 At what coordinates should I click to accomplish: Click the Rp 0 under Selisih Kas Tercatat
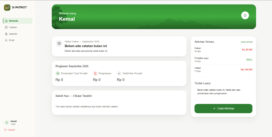point(121,80)
